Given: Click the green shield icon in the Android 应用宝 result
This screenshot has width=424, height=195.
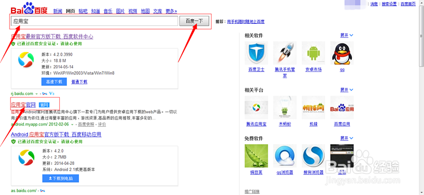Looking at the screenshot, I should click(x=13, y=141).
